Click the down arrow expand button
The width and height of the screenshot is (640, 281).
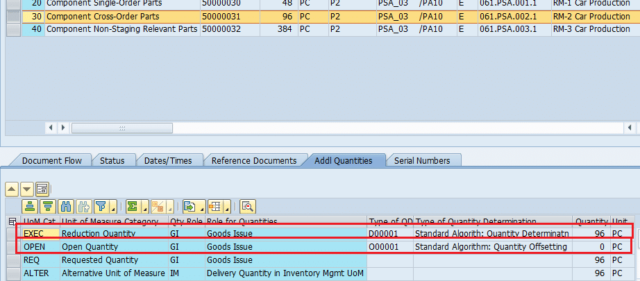26,189
